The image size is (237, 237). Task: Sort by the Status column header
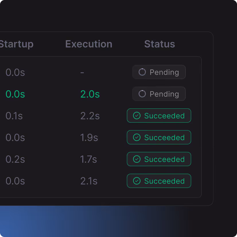pyautogui.click(x=160, y=44)
